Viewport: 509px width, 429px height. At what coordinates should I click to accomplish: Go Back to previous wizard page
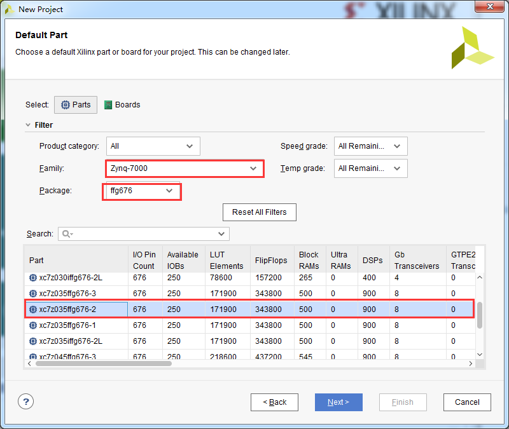pyautogui.click(x=274, y=402)
